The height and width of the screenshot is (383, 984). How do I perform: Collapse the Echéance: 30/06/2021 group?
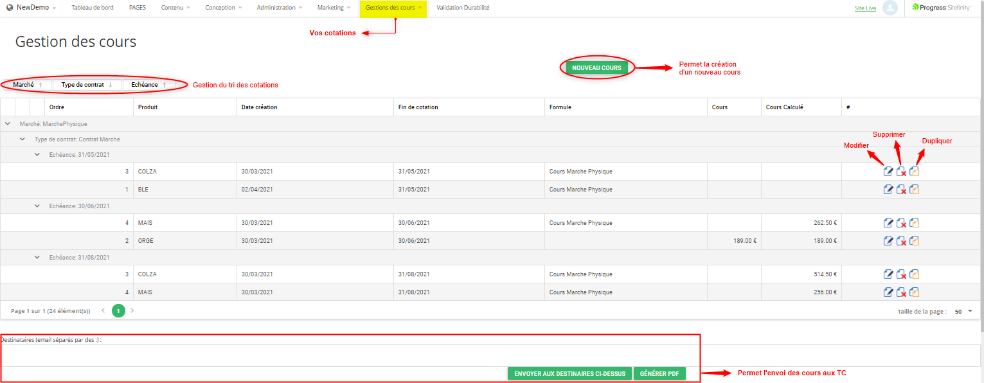37,206
